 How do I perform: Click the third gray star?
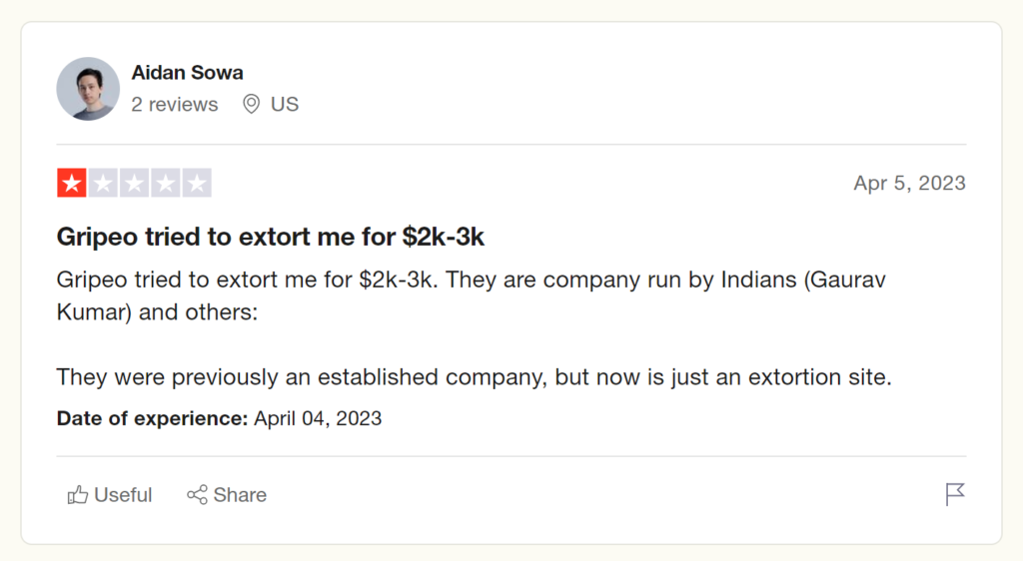click(134, 184)
